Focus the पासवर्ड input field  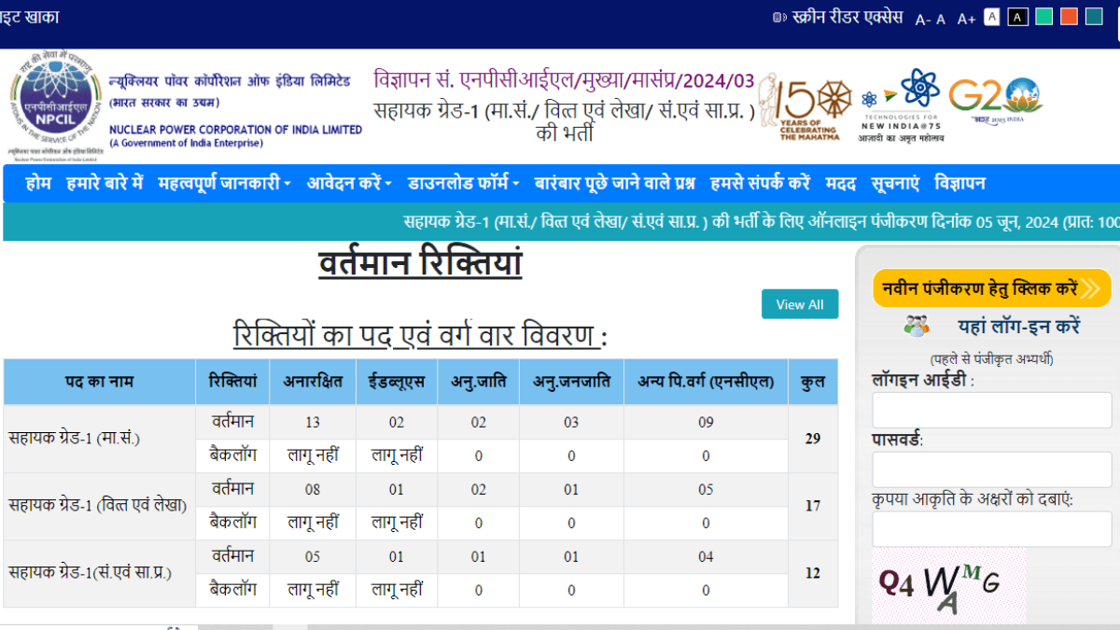tap(992, 469)
